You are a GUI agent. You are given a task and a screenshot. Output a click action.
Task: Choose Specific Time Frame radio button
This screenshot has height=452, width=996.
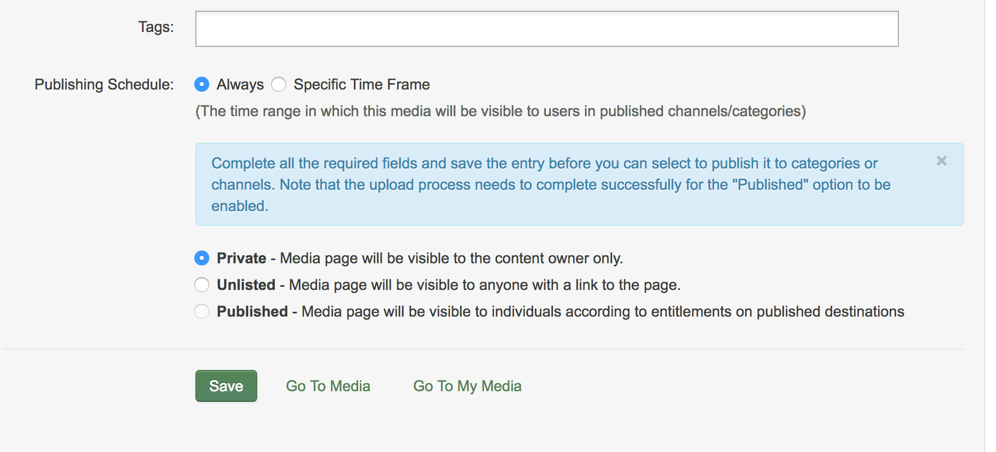click(x=279, y=84)
